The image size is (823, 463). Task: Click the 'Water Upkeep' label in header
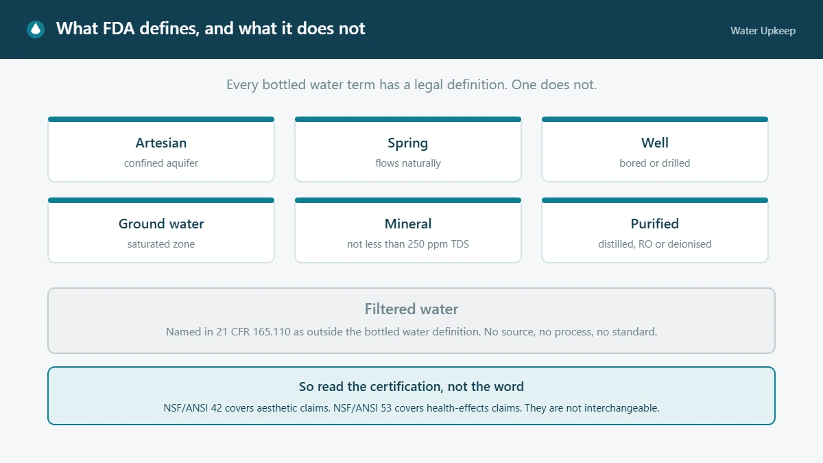click(x=763, y=31)
